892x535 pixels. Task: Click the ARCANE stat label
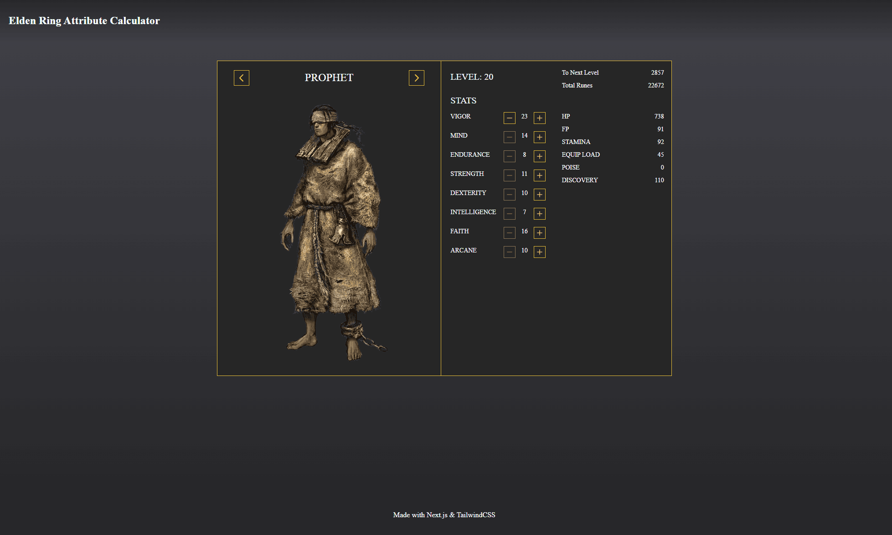[464, 251]
